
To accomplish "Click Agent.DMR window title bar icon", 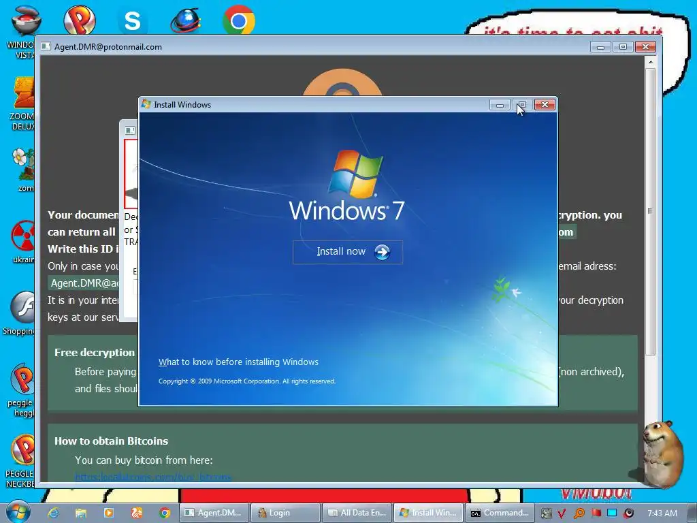I will (46, 47).
